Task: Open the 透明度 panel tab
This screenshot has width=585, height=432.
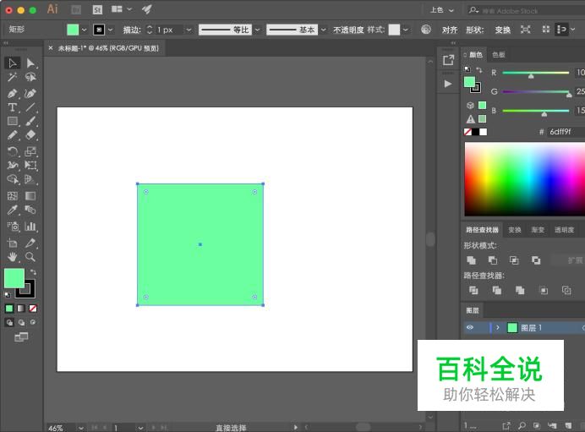Action: (x=564, y=230)
